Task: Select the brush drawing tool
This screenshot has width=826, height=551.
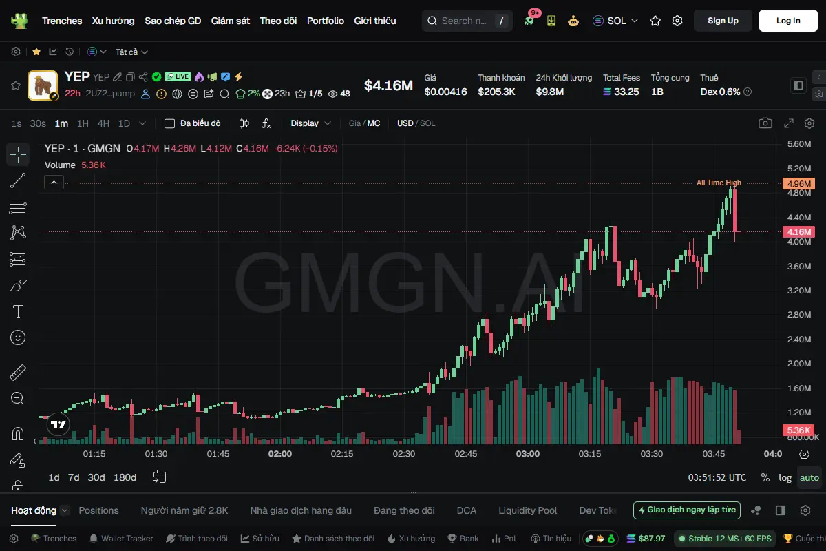Action: click(x=18, y=285)
